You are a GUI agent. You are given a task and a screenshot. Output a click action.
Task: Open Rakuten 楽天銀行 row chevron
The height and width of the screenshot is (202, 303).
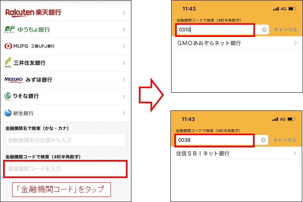(124, 13)
